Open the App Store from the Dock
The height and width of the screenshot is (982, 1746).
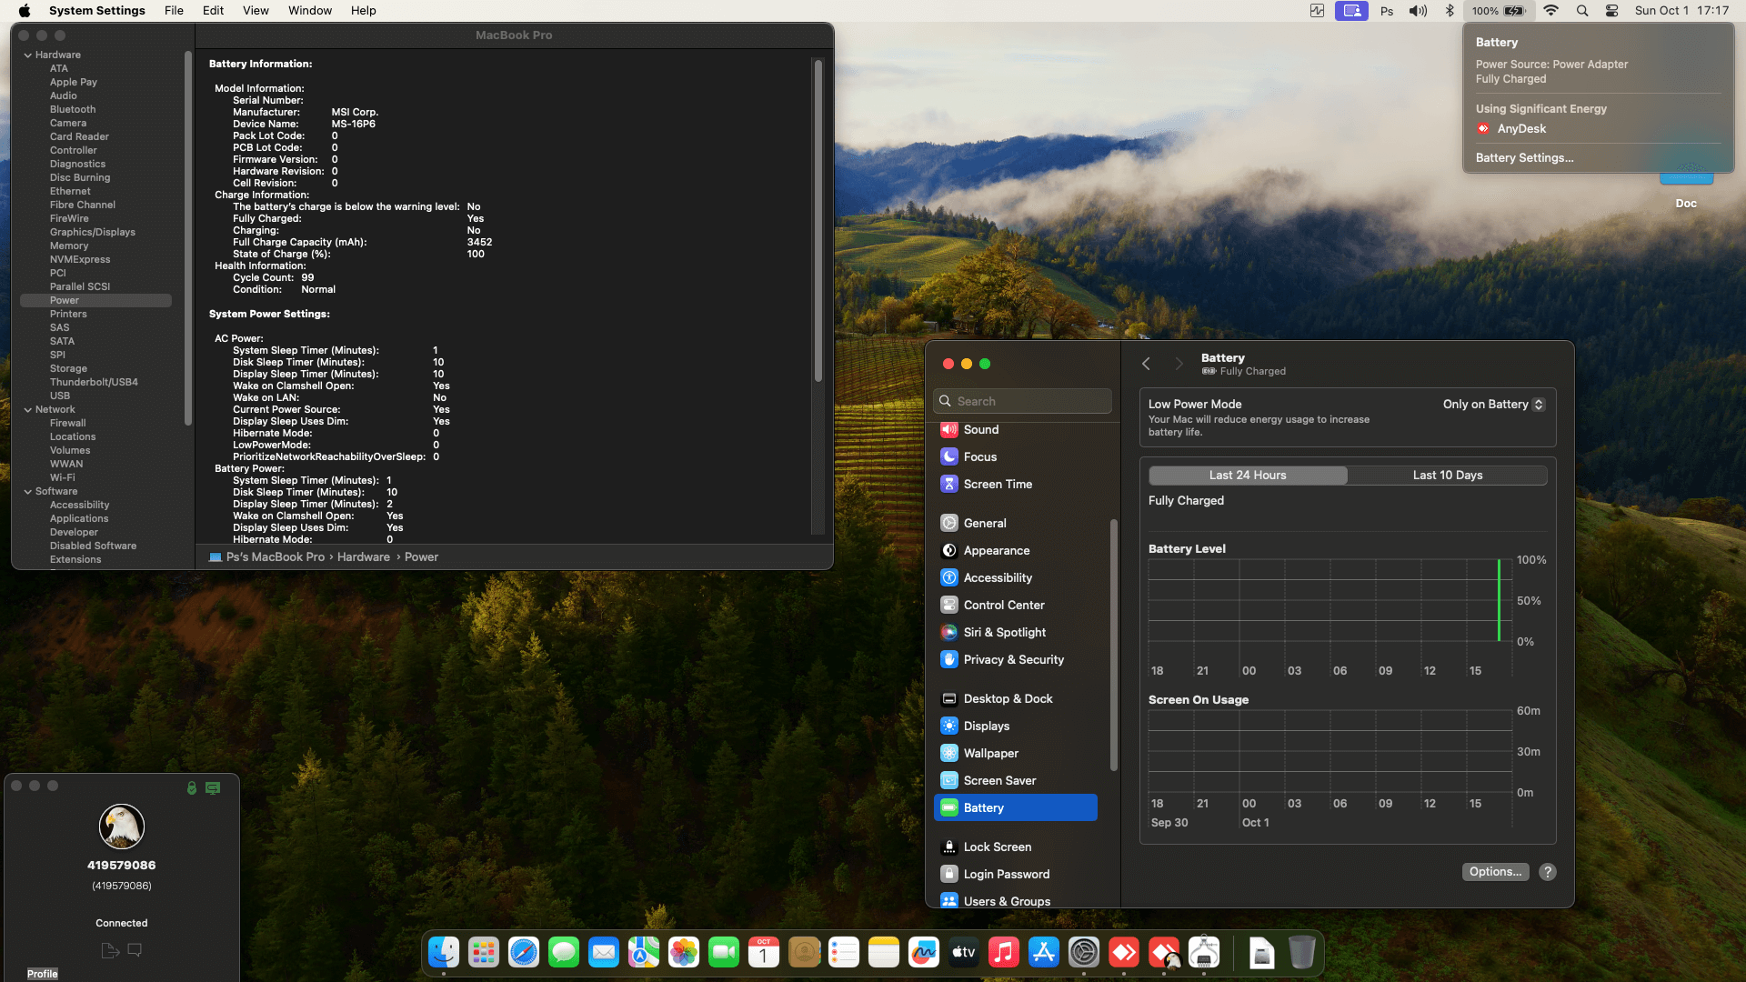pyautogui.click(x=1044, y=952)
